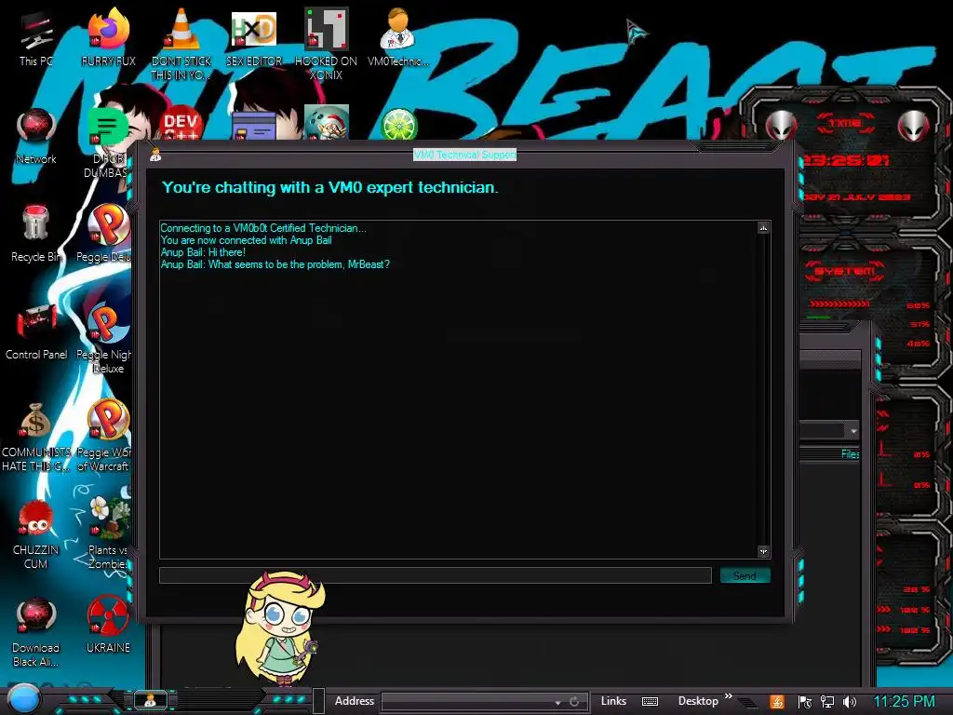
Task: Send the chat message
Action: click(745, 575)
